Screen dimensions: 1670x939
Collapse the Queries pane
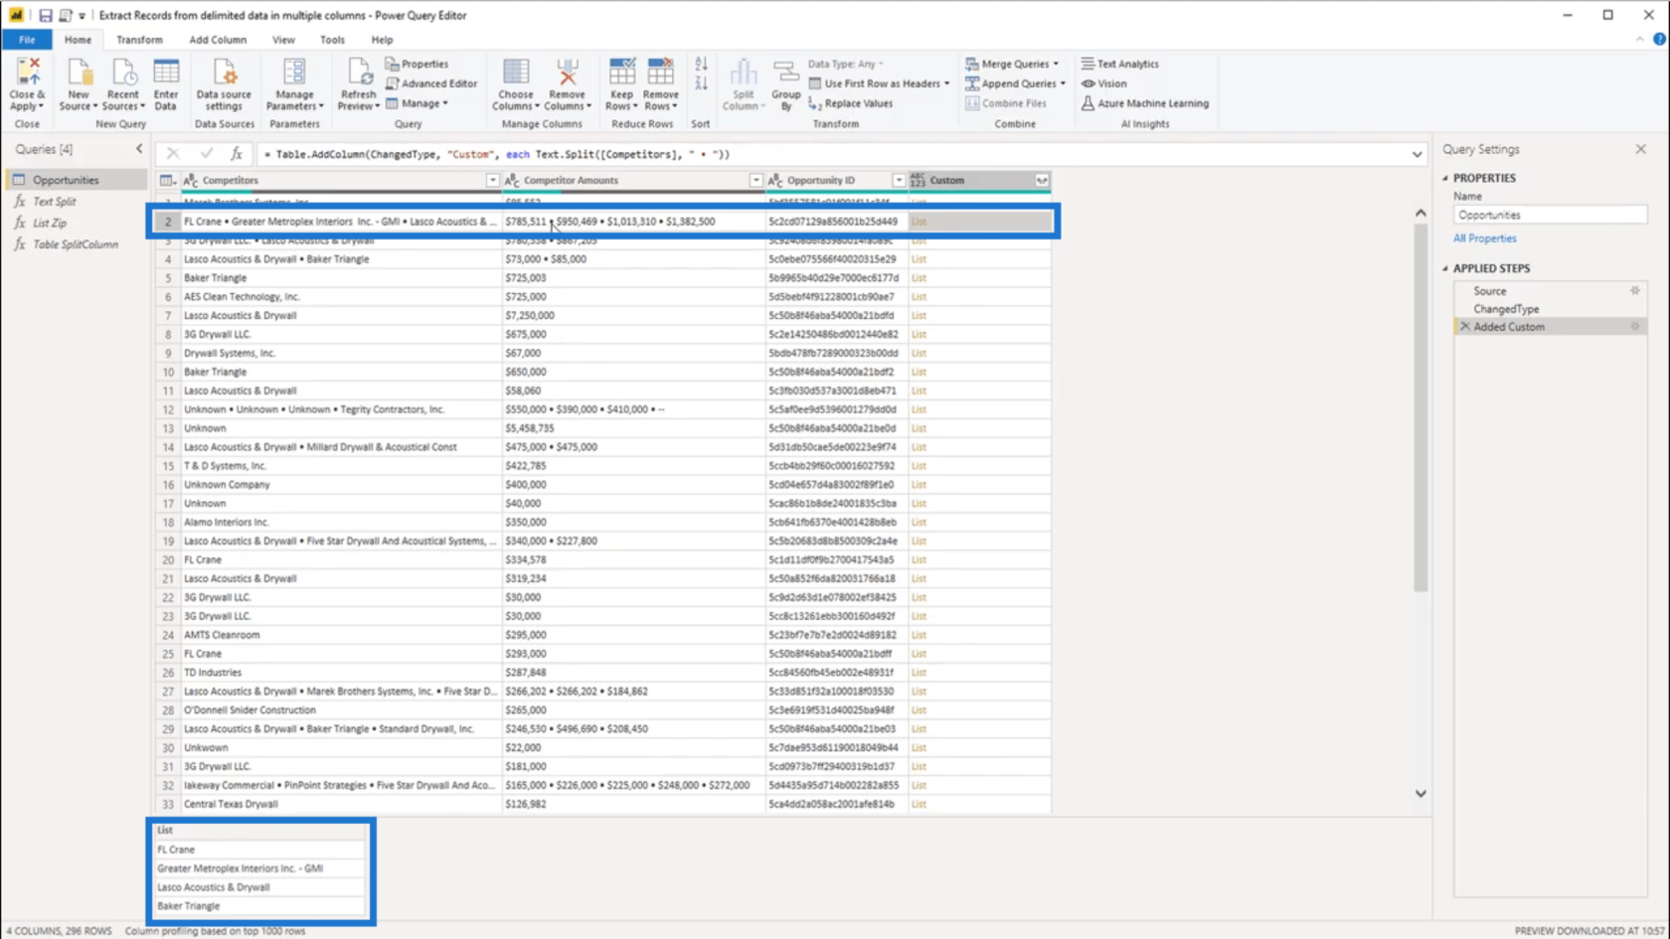[139, 149]
